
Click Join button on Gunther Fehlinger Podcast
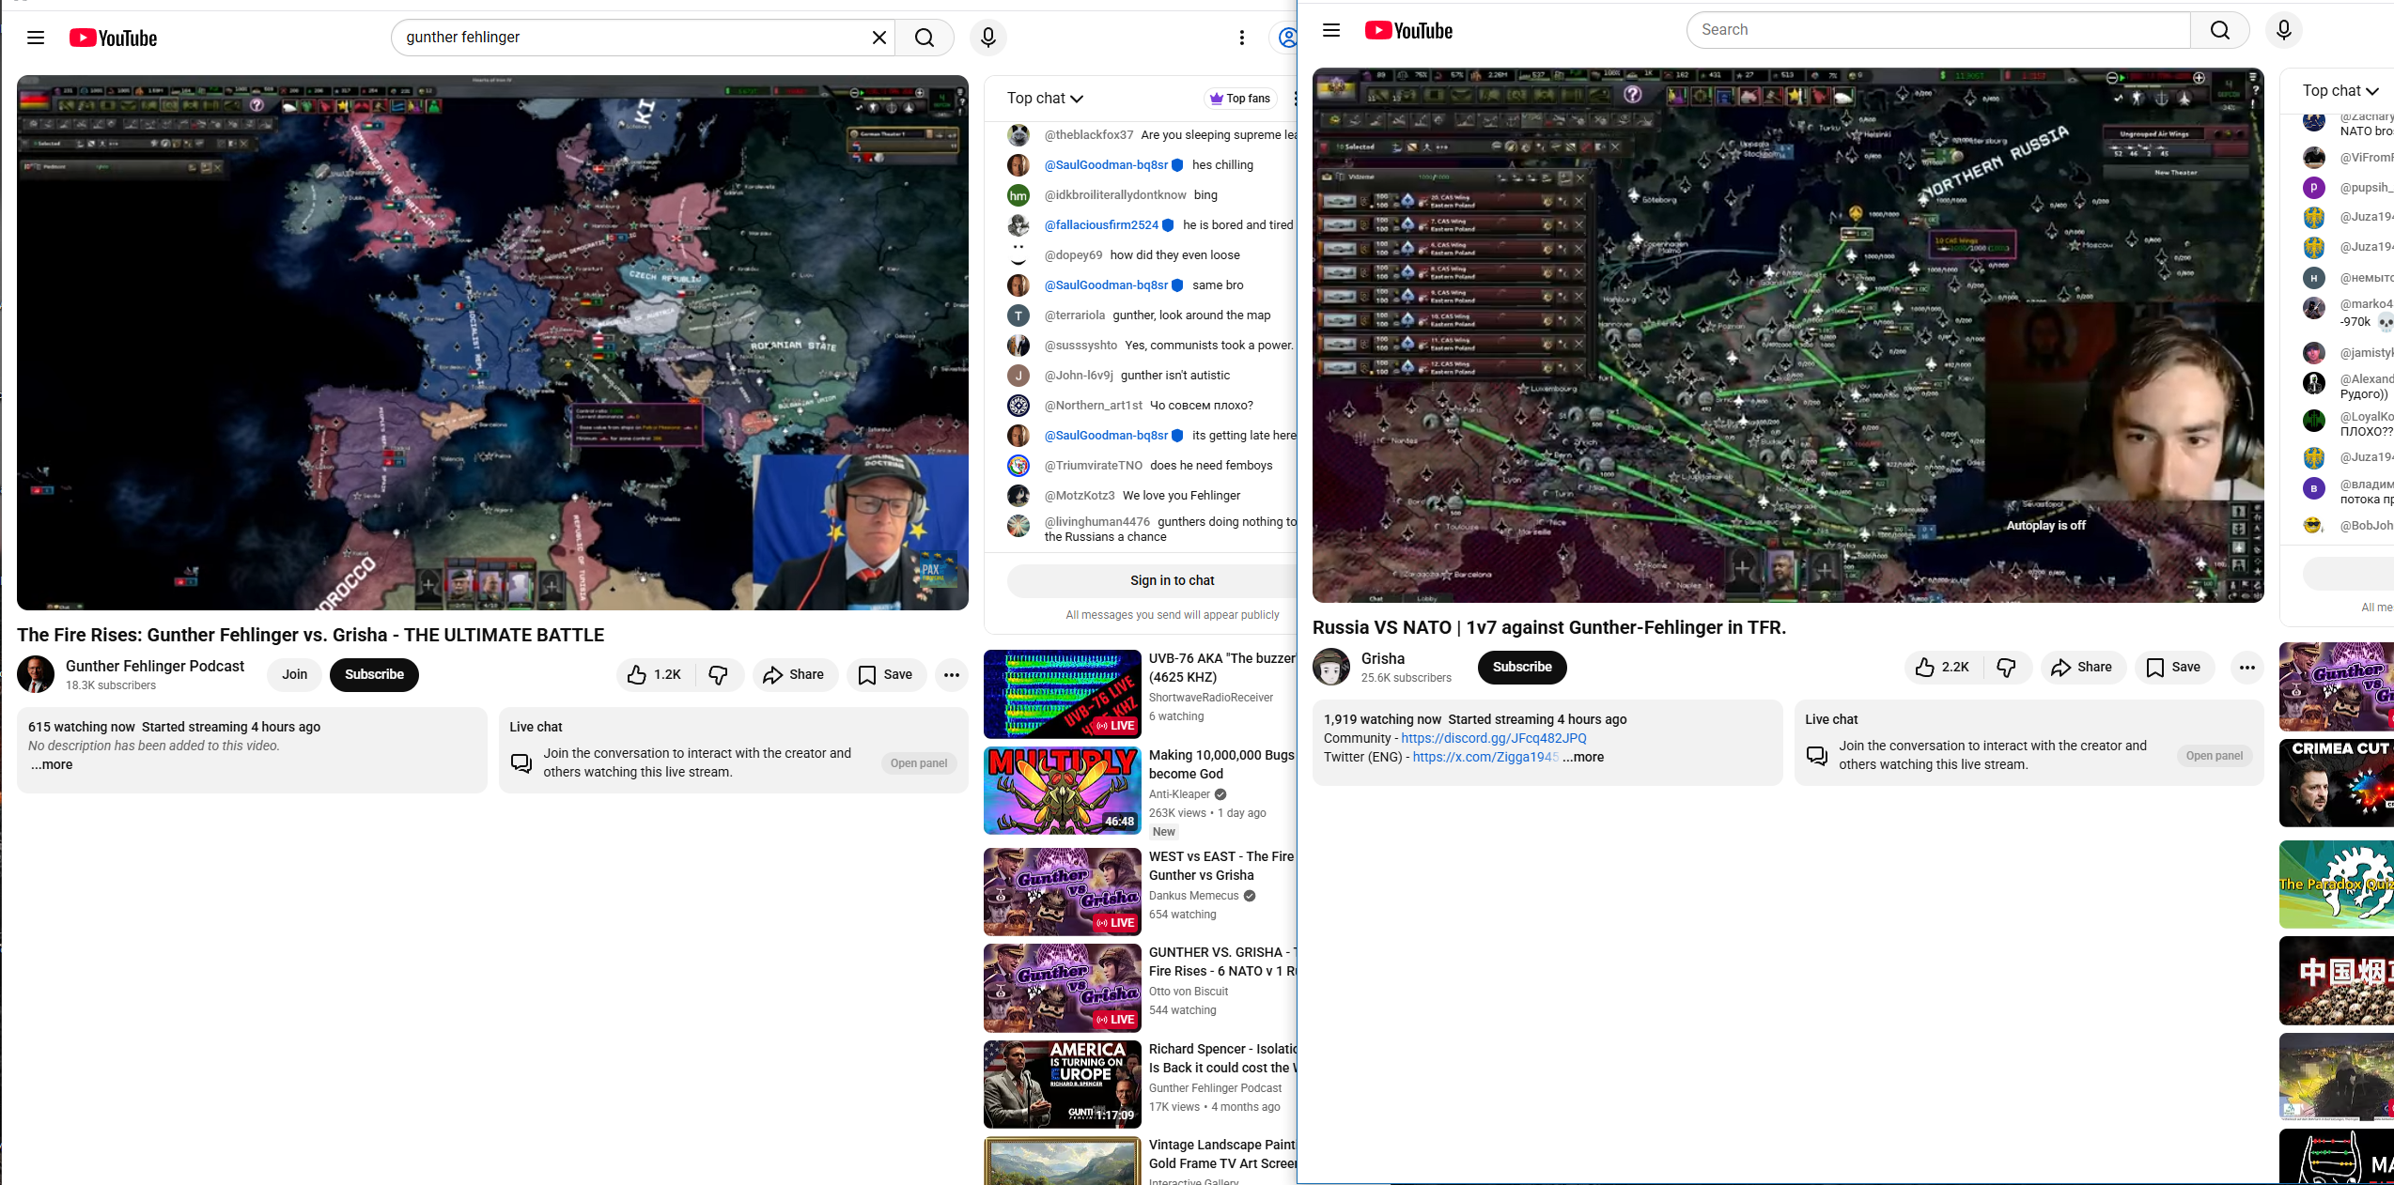294,674
